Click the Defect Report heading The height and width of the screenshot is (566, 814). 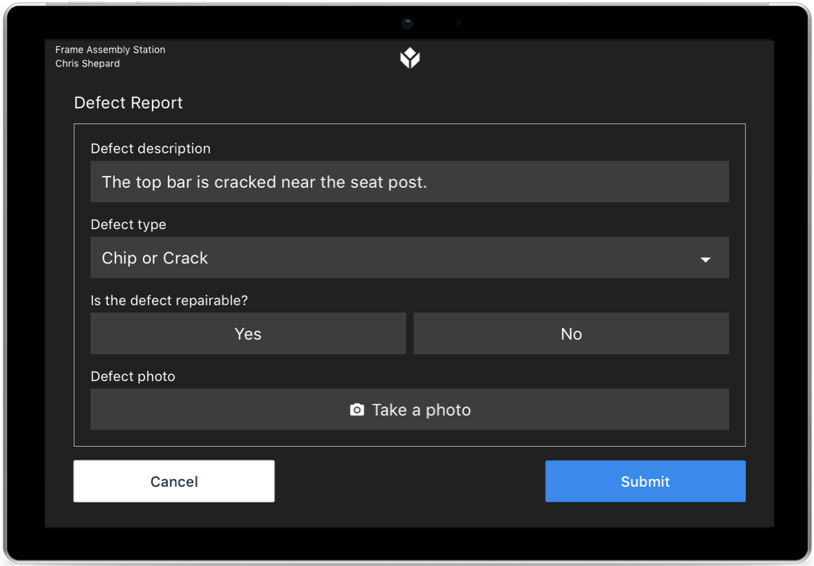click(128, 103)
